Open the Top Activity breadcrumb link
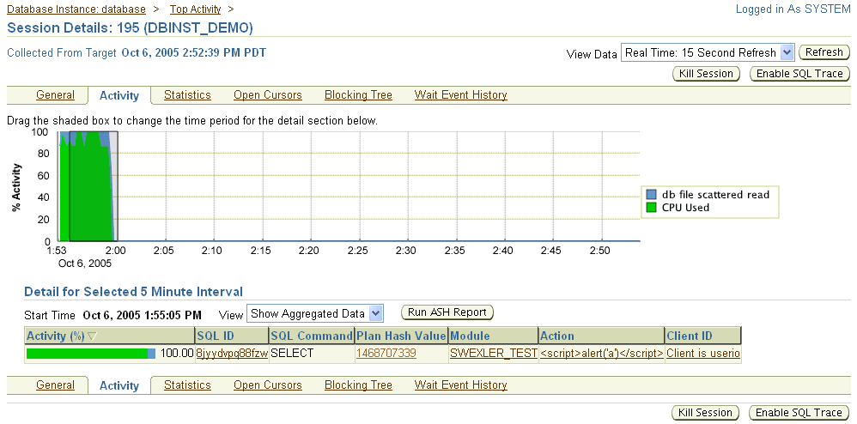 coord(195,9)
